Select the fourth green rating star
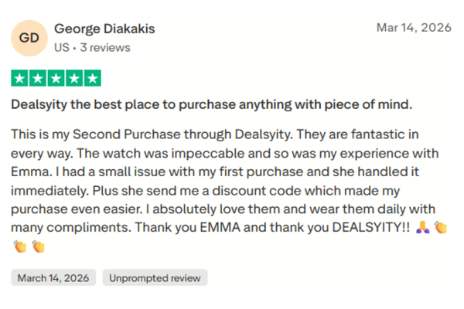The width and height of the screenshot is (464, 309). [74, 78]
